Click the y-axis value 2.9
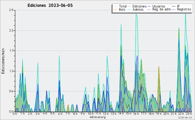 tap(11, 10)
